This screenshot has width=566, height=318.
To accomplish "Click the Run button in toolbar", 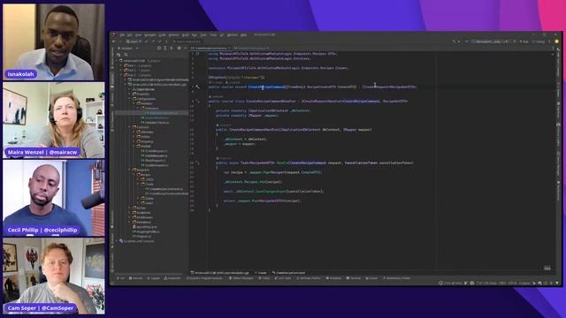I will coord(524,42).
